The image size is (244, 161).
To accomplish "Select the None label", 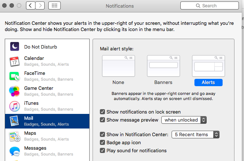I will (x=119, y=82).
